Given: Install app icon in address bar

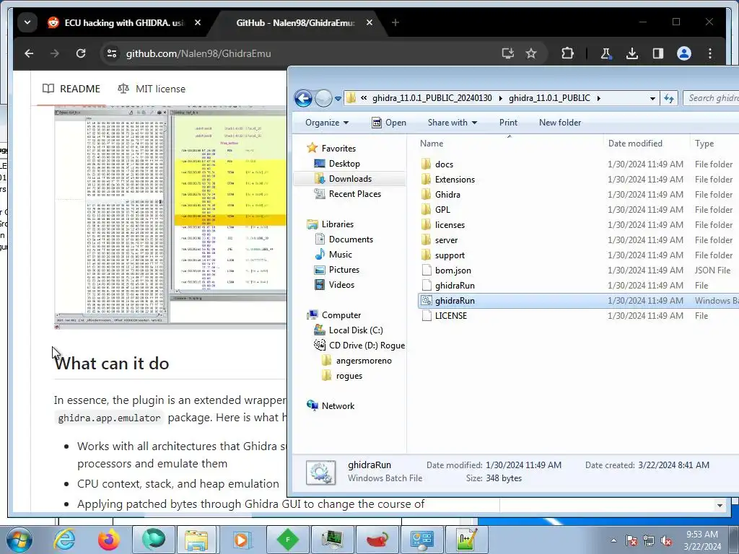Looking at the screenshot, I should point(507,53).
